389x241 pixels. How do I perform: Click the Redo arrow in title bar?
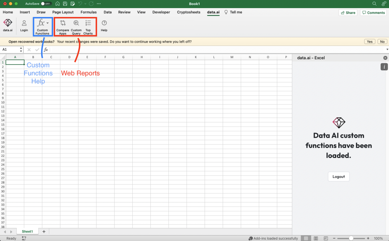click(x=91, y=4)
